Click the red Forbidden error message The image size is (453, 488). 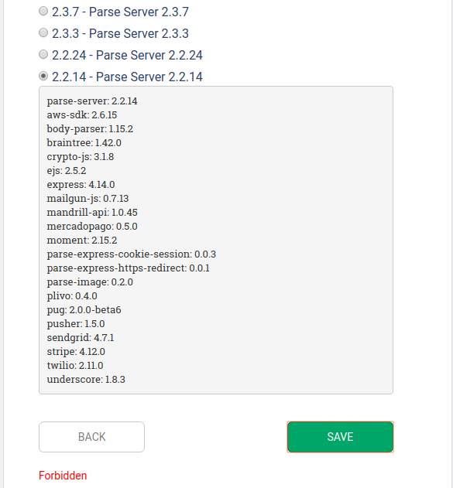pos(63,476)
